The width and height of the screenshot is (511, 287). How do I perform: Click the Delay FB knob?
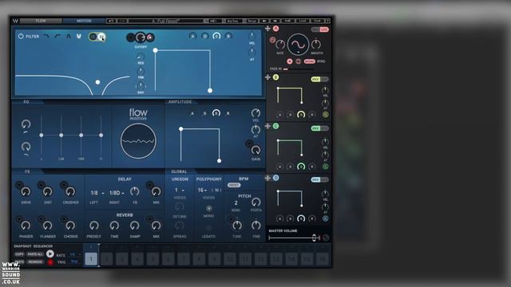[135, 191]
